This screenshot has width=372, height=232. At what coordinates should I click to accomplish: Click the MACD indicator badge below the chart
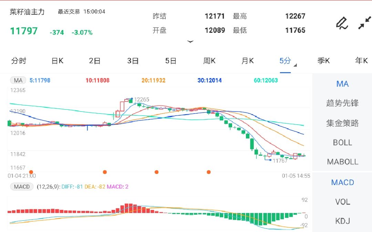point(22,186)
